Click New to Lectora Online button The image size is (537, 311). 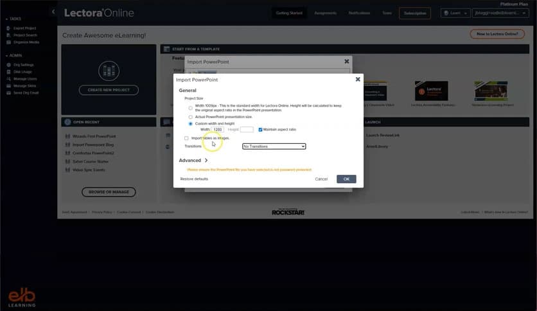pos(497,34)
